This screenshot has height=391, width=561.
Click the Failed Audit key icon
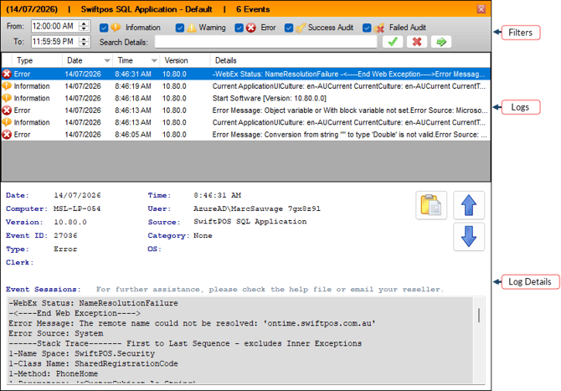(379, 28)
